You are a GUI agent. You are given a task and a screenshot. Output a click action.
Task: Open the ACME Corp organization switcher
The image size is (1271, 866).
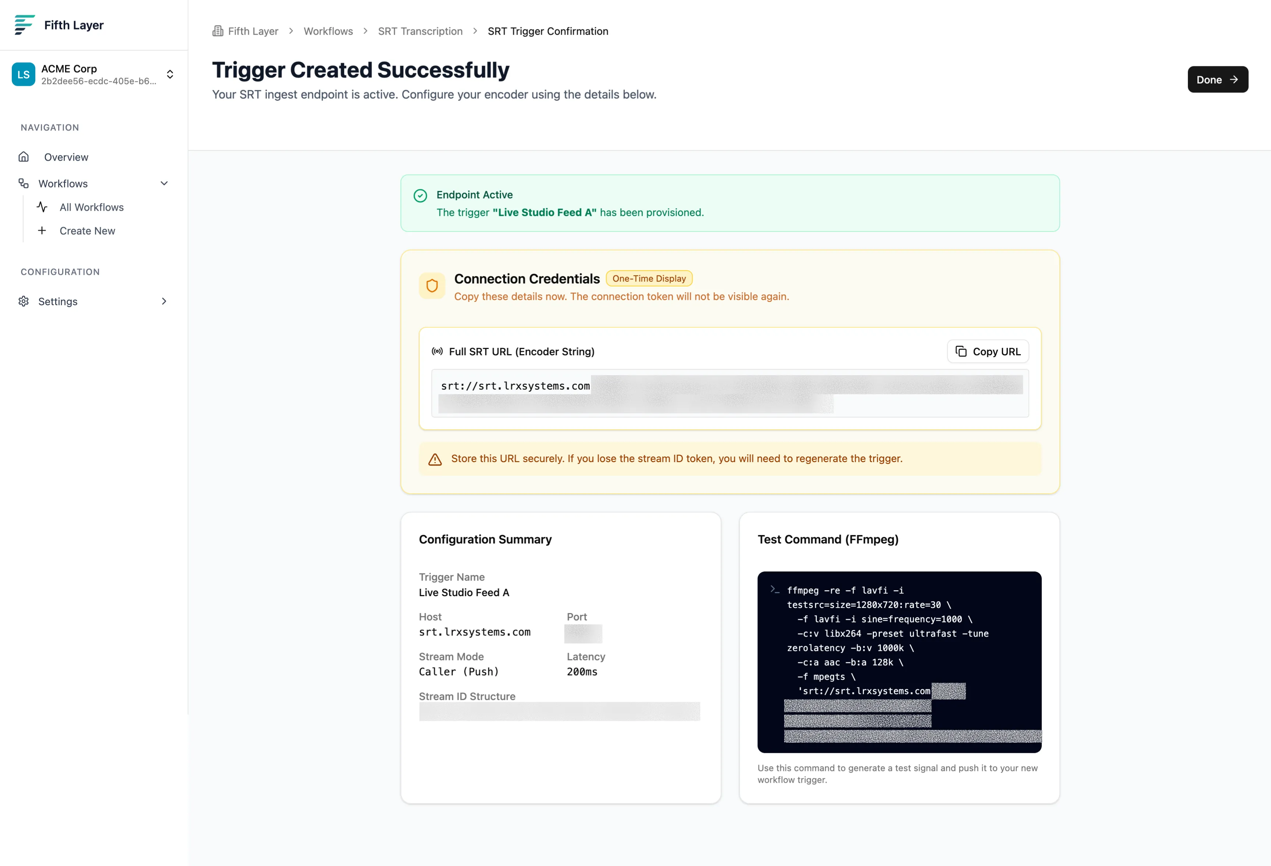pos(170,74)
